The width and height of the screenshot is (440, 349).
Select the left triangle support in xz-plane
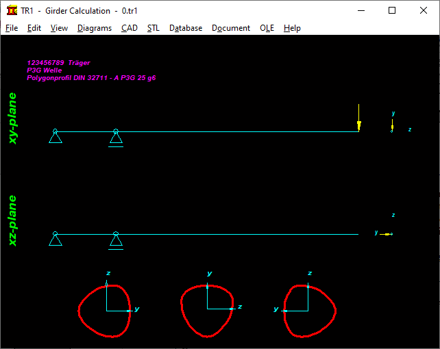[56, 240]
